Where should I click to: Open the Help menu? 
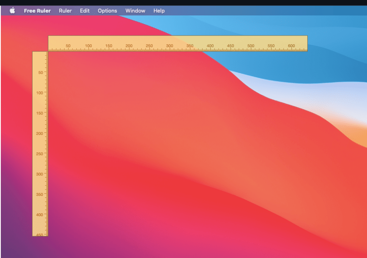point(159,11)
